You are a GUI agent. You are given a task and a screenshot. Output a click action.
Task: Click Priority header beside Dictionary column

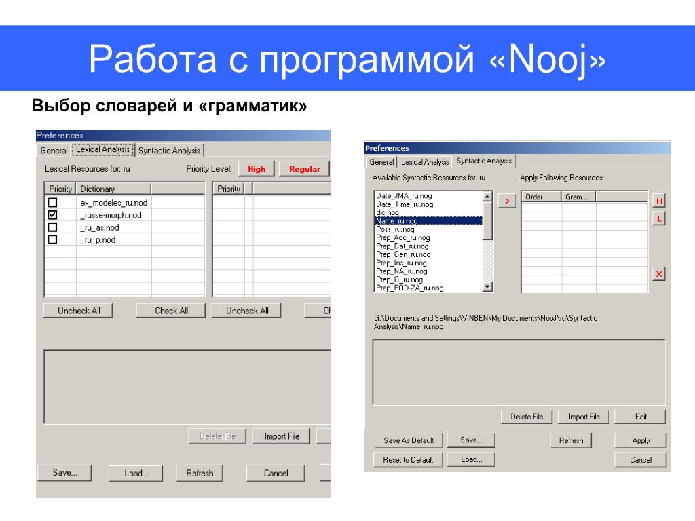click(60, 189)
